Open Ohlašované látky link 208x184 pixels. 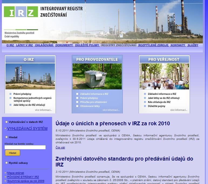click(90, 106)
